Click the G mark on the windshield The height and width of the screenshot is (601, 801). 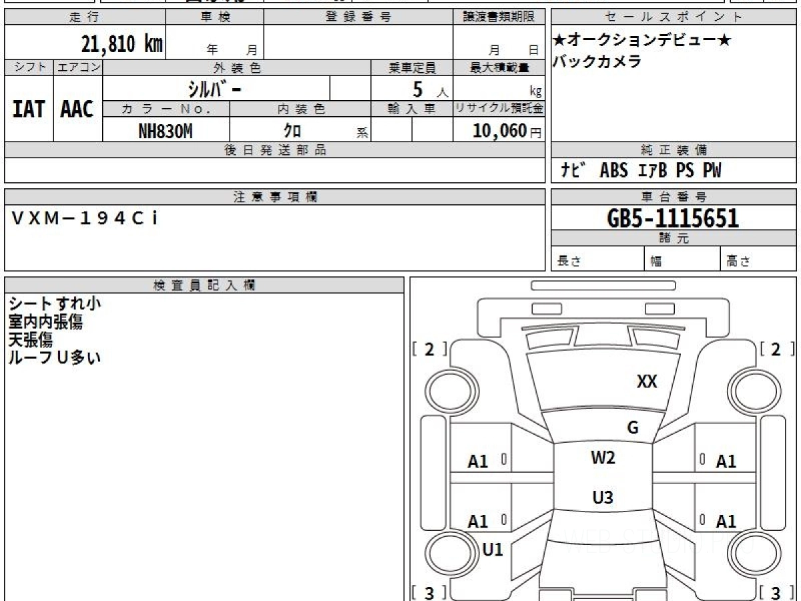point(632,428)
